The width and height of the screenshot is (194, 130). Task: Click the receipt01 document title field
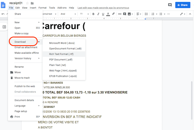coord(16,3)
